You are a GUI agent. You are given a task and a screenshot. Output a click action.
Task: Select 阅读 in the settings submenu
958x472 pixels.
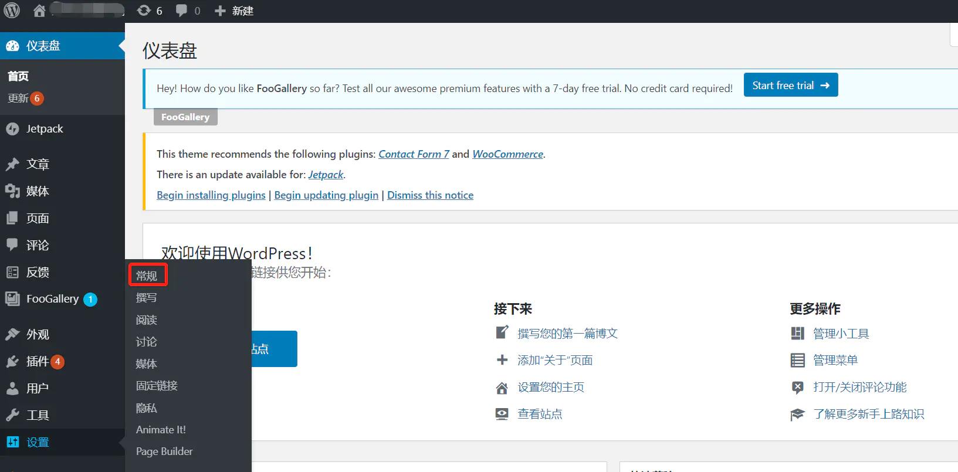point(147,320)
